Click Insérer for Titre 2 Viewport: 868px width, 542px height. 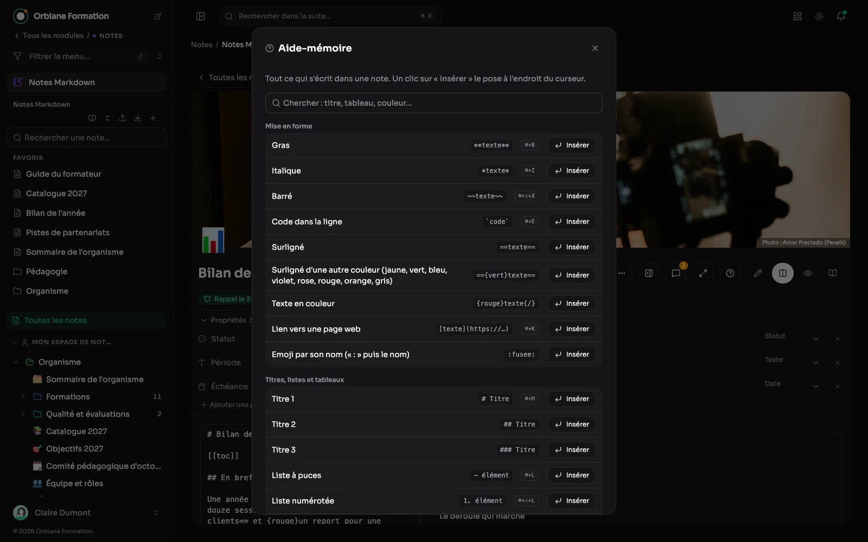click(x=572, y=424)
